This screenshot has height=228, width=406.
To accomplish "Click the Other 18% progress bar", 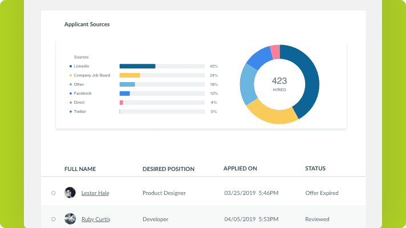I will coord(162,84).
